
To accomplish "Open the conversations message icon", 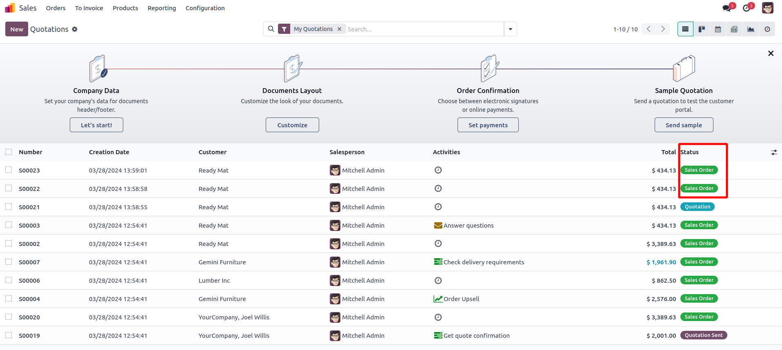I will 727,8.
